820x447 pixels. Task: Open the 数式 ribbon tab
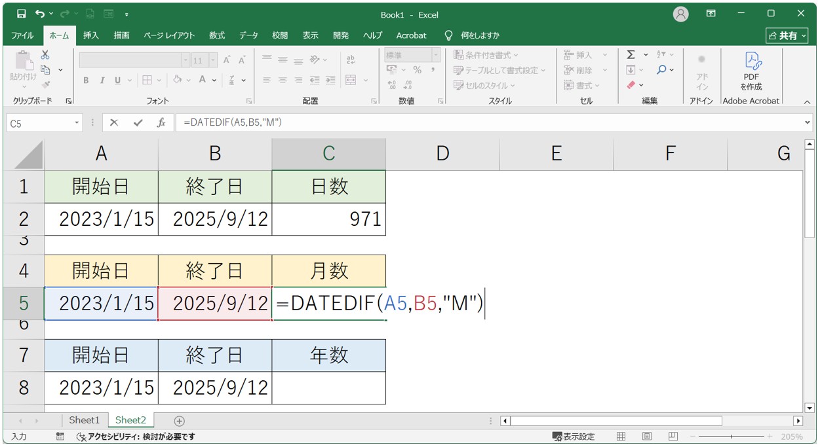tap(217, 35)
